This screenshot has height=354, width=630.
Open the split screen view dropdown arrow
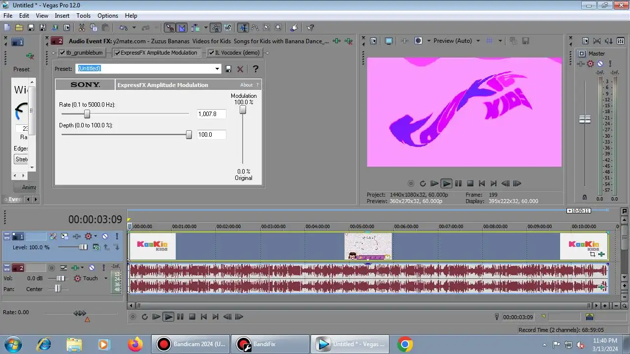coord(429,41)
